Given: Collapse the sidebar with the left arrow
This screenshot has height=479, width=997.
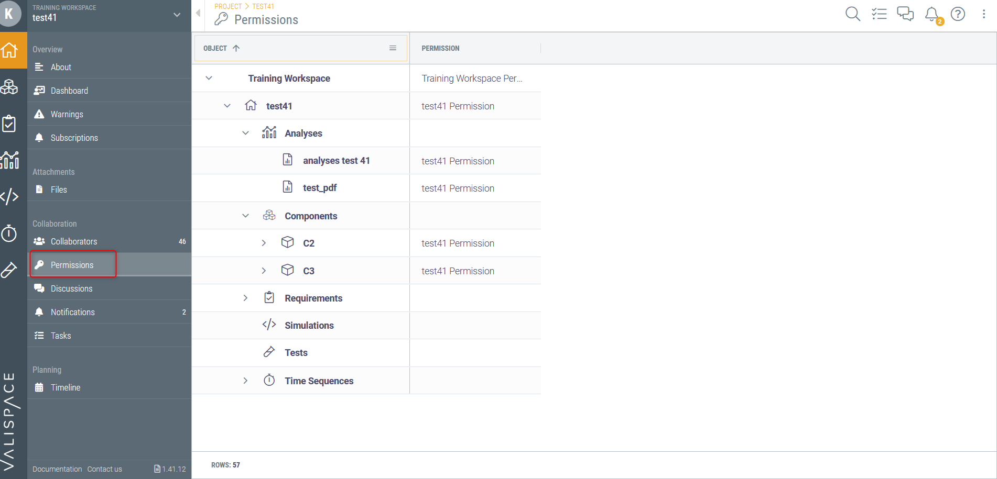Looking at the screenshot, I should [198, 13].
